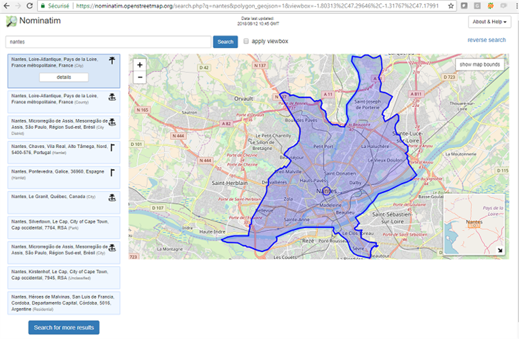Click the D 107 road shield

coord(157,208)
